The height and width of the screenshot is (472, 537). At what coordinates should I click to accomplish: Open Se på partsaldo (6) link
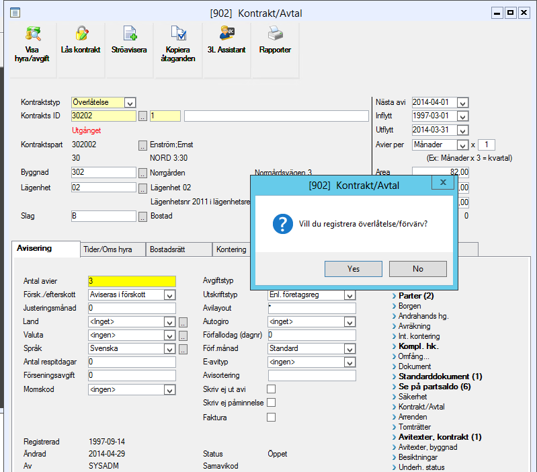click(x=434, y=387)
